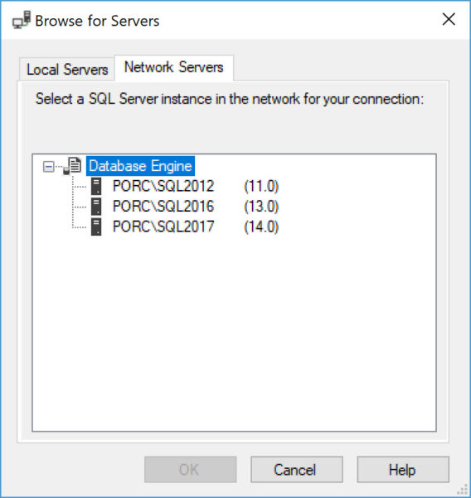Viewport: 471px width, 498px height.
Task: Close the Browse for Servers window
Action: [449, 20]
